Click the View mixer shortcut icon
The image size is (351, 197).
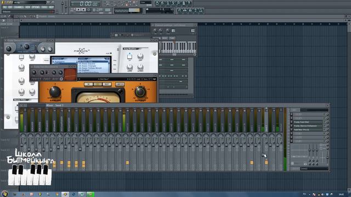point(201,10)
